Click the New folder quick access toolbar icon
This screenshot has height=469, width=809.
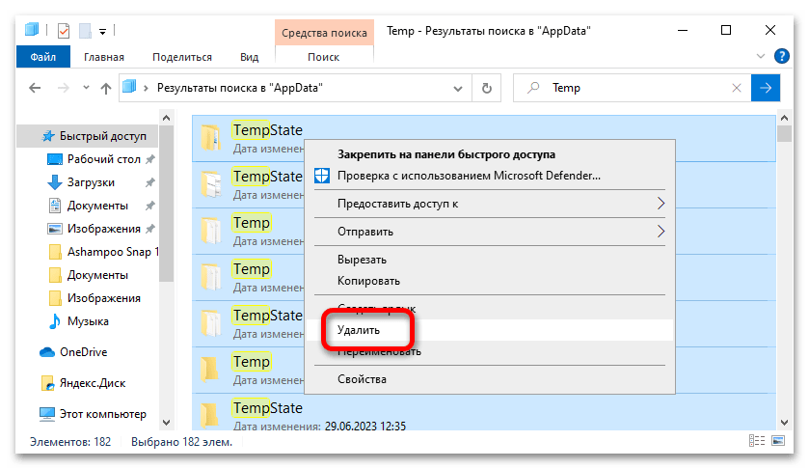click(85, 31)
